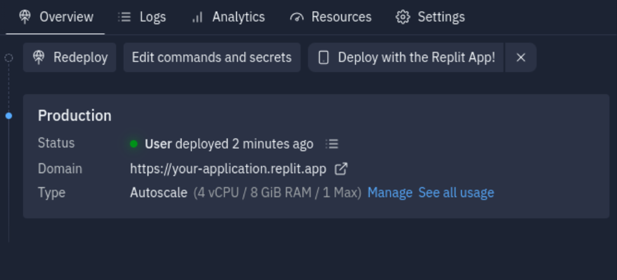Click the dashed circle timeline marker

click(x=8, y=58)
